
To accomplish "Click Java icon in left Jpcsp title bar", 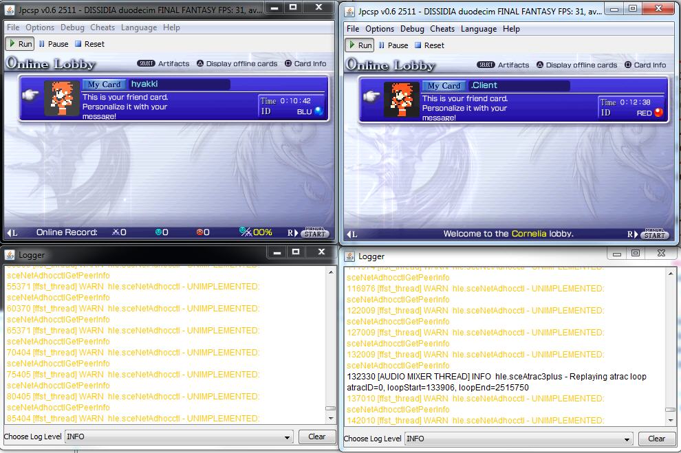I will point(10,10).
